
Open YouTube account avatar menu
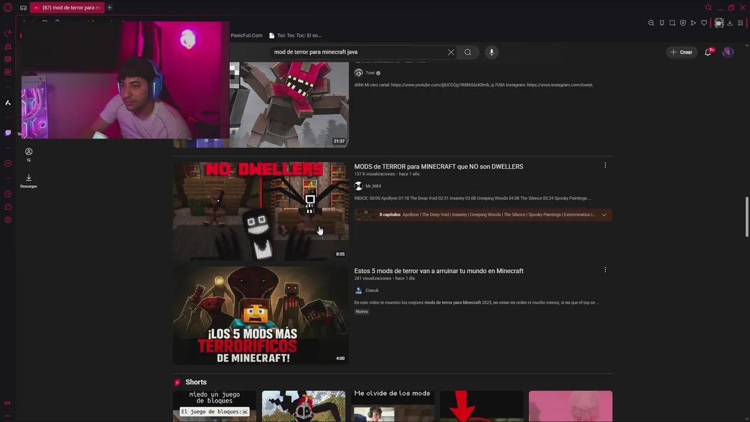728,52
